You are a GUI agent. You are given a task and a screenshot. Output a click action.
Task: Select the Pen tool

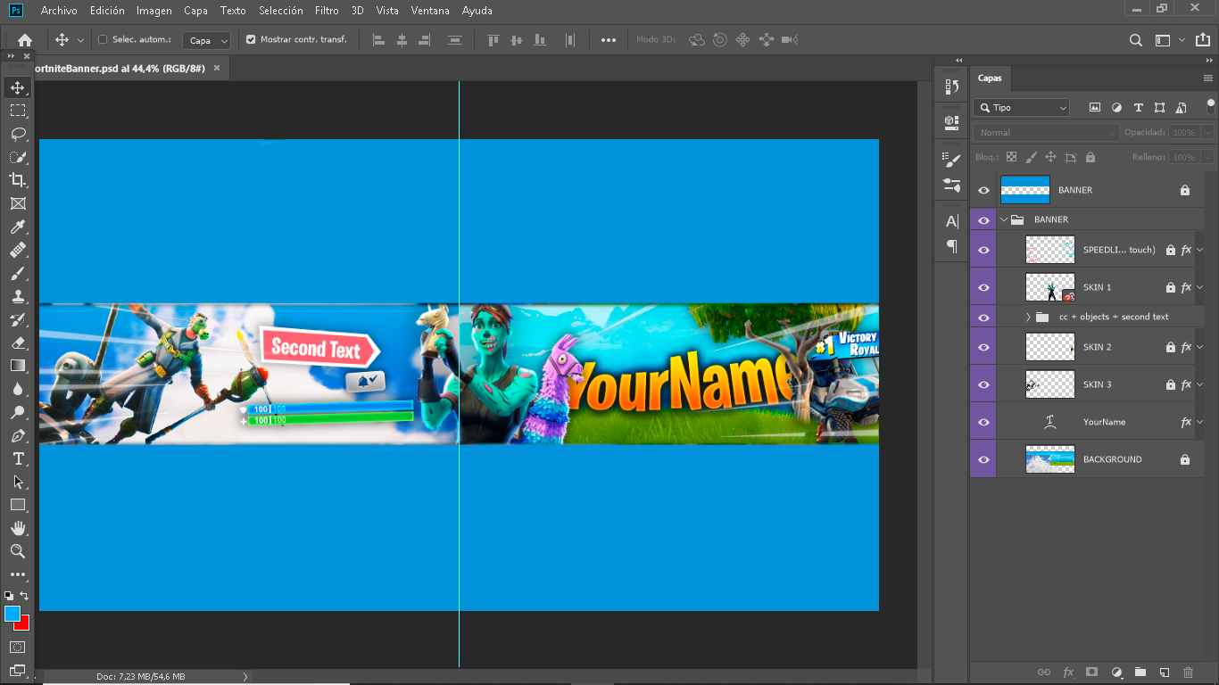click(x=18, y=436)
